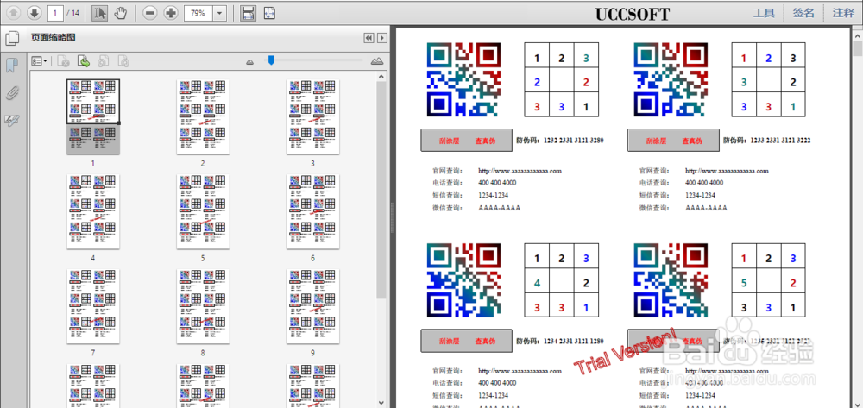
Task: Open the 签名 sign pane
Action: coord(803,13)
